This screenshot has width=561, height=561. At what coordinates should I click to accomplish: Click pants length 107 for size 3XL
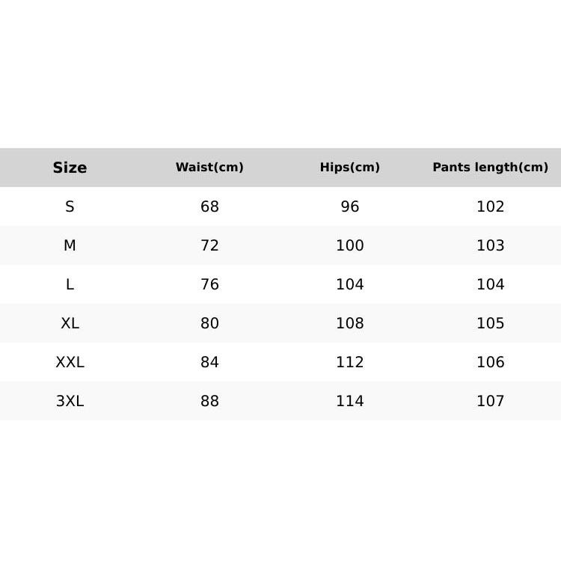491,401
